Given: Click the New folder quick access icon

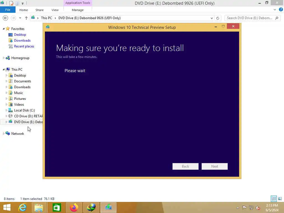Looking at the screenshot, I should tap(17, 3).
